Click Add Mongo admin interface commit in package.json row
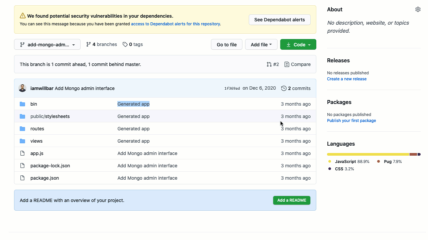The height and width of the screenshot is (240, 428). (x=147, y=178)
